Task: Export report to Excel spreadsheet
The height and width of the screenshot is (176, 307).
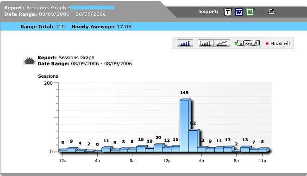Action: 250,12
